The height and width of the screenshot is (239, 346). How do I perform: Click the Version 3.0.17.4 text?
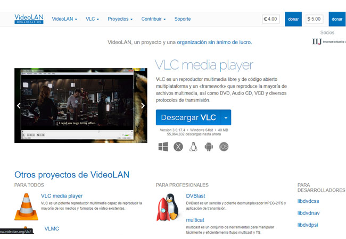click(172, 130)
